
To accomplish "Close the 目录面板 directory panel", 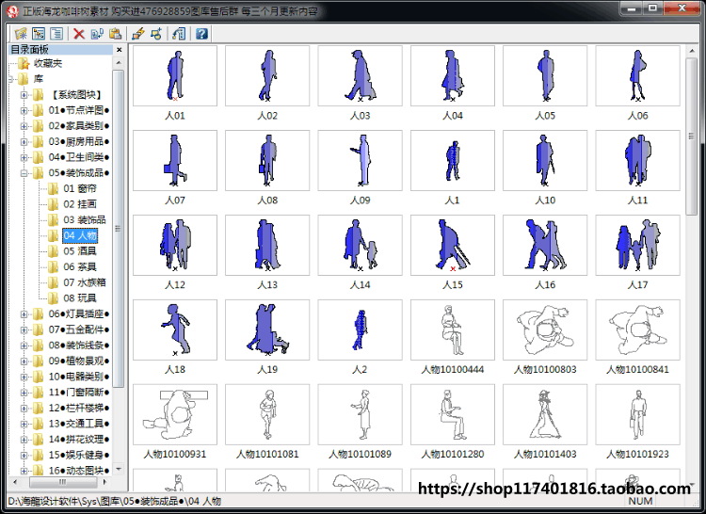I will coord(119,50).
